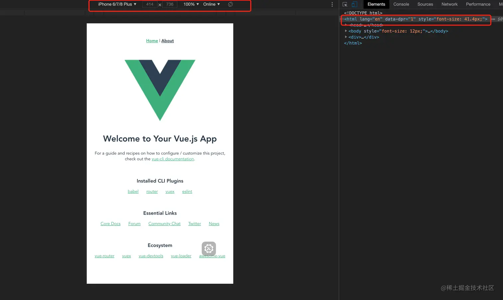Switch to the Performance tab
Image resolution: width=503 pixels, height=300 pixels.
[x=478, y=4]
